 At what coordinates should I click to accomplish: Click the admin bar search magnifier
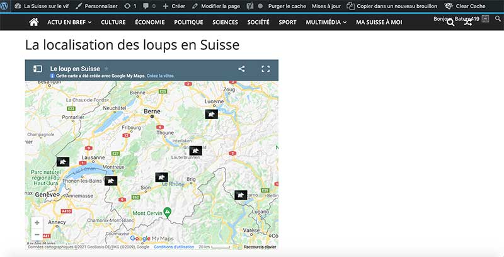point(498,19)
